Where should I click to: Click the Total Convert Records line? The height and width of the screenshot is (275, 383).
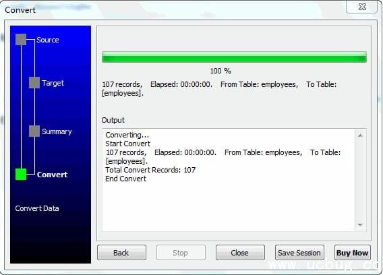pyautogui.click(x=150, y=170)
